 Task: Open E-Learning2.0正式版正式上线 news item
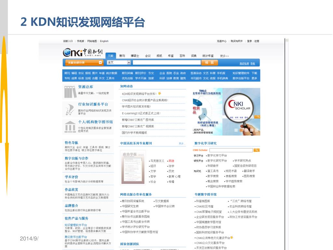[x=141, y=113]
